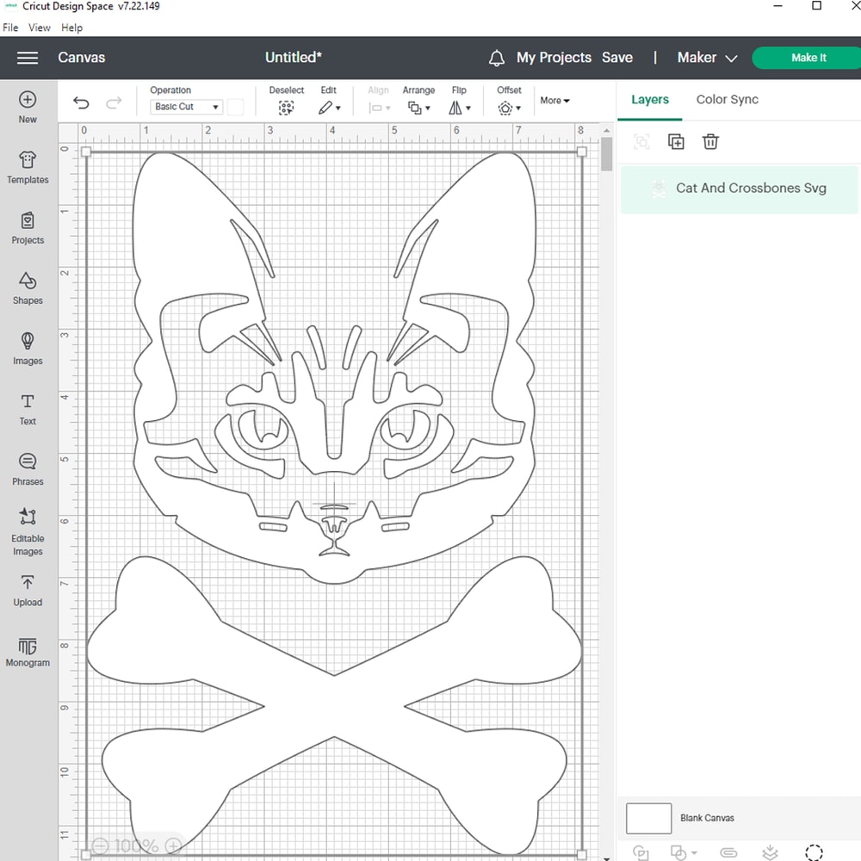Expand the More toolbar options
This screenshot has height=861, width=861.
point(554,101)
